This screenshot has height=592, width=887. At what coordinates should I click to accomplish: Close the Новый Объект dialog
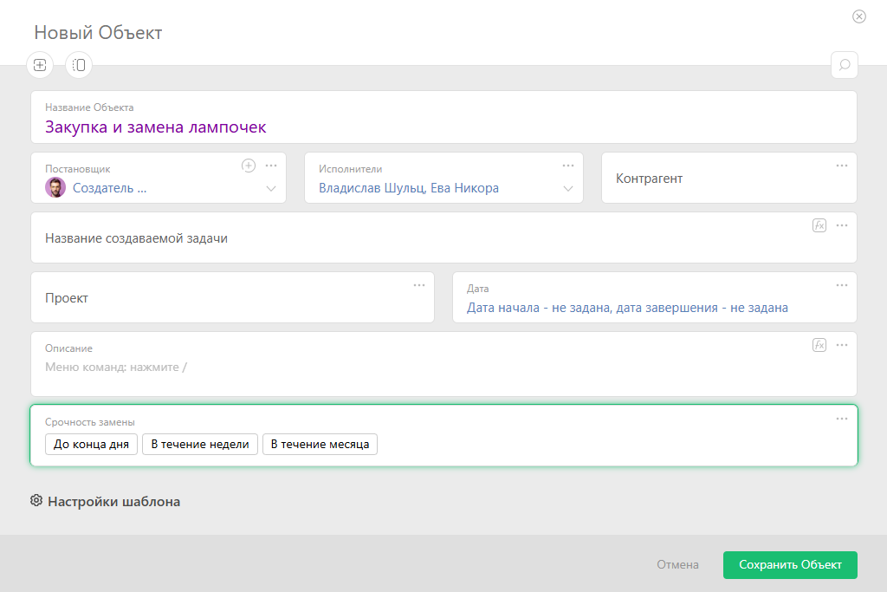859,16
